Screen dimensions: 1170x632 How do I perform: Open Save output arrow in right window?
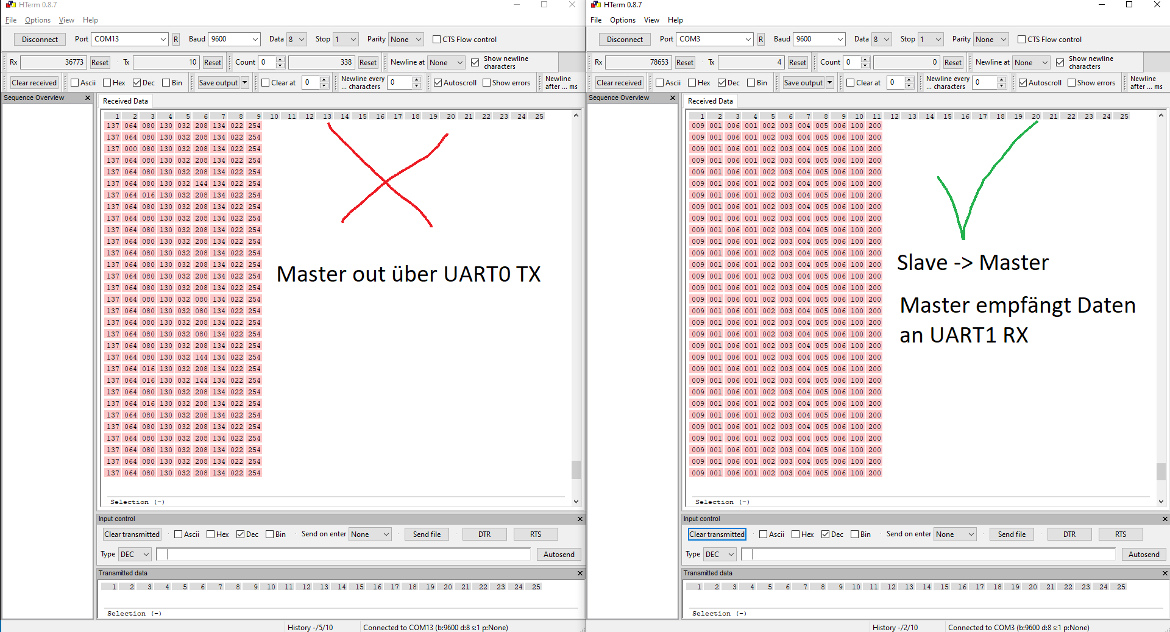pyautogui.click(x=830, y=83)
